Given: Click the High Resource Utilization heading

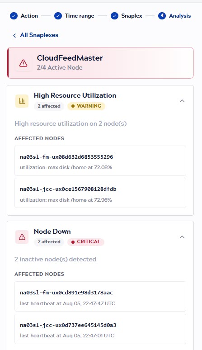Looking at the screenshot, I should (75, 95).
